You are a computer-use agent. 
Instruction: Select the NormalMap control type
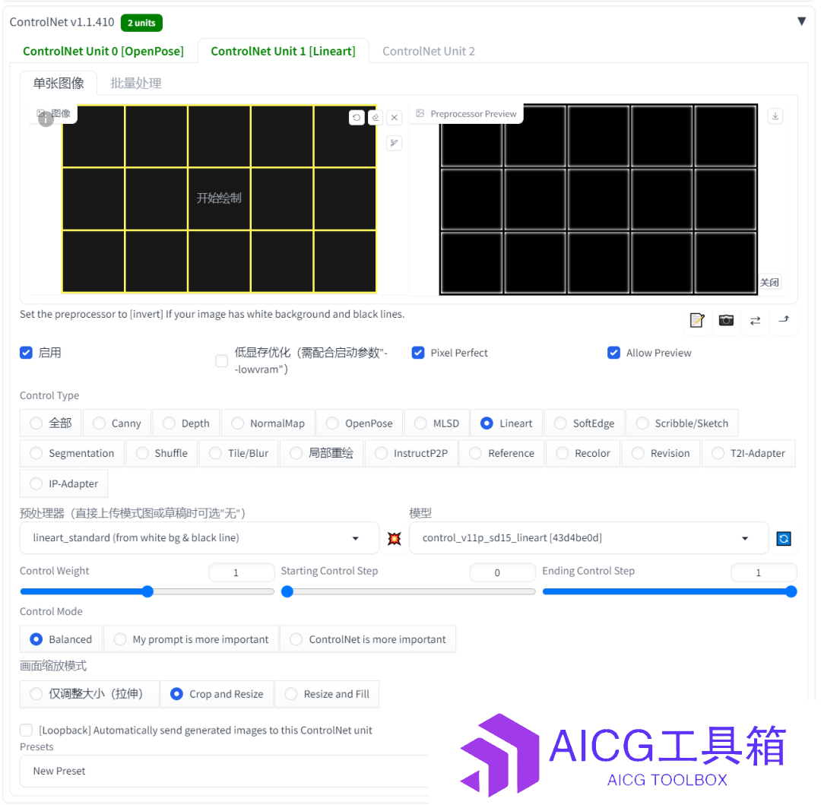(x=268, y=423)
